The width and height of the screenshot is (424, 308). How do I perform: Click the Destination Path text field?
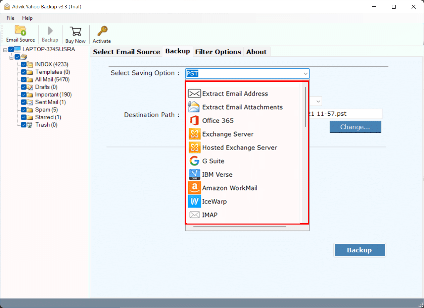(345, 114)
